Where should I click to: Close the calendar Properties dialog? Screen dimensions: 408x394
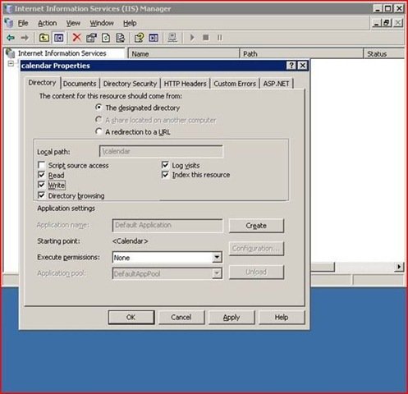302,66
